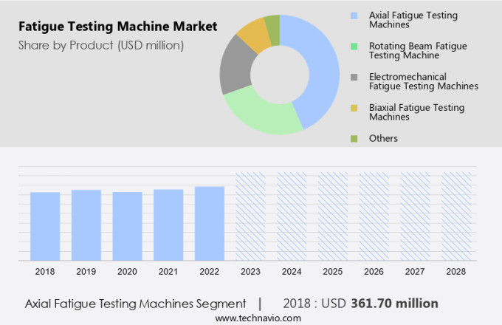Click the 2025 year axis label
This screenshot has width=502, height=325.
pos(332,272)
